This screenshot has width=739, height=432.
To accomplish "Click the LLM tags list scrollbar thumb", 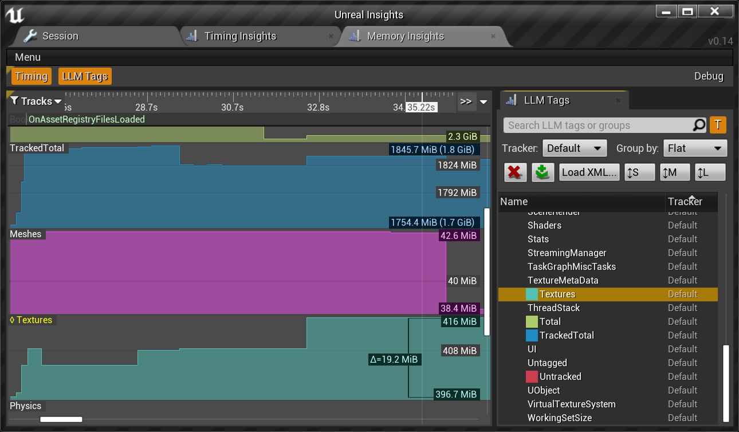I will pyautogui.click(x=726, y=383).
